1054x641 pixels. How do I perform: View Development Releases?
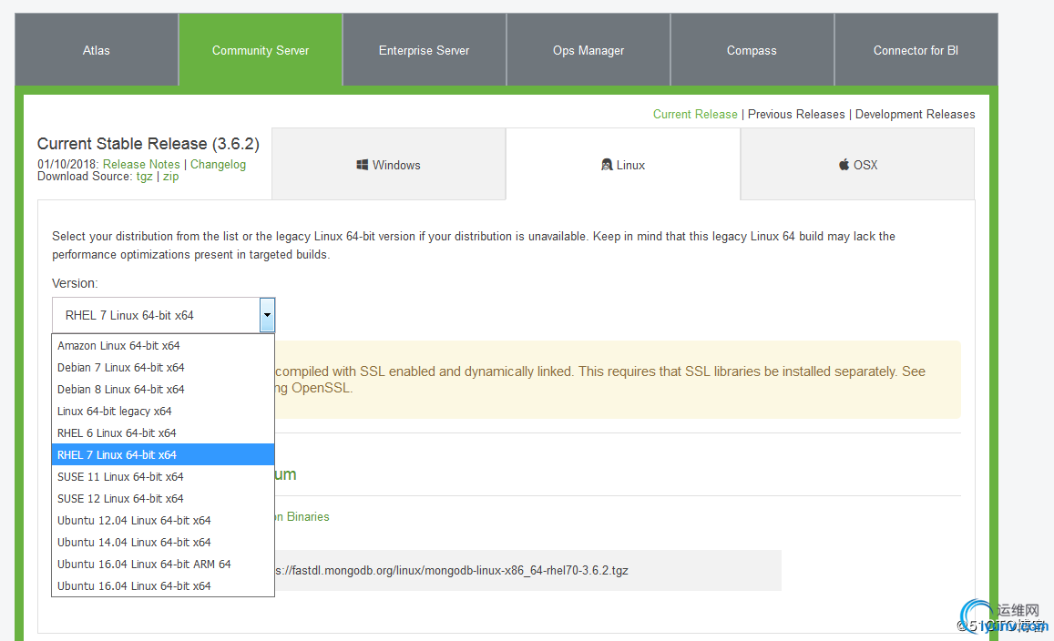(x=915, y=114)
